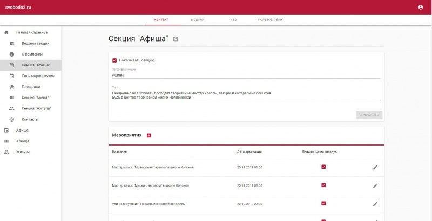Edit the "Миска с ангобом" event pencil icon
The width and height of the screenshot is (432, 221).
coord(375,185)
